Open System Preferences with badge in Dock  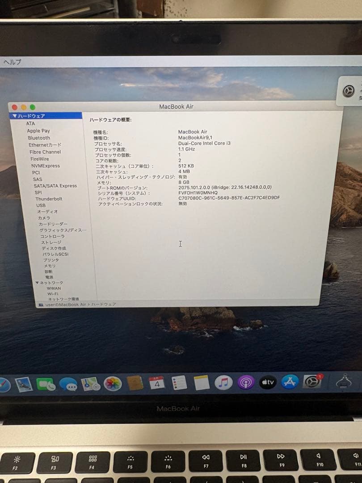click(312, 381)
